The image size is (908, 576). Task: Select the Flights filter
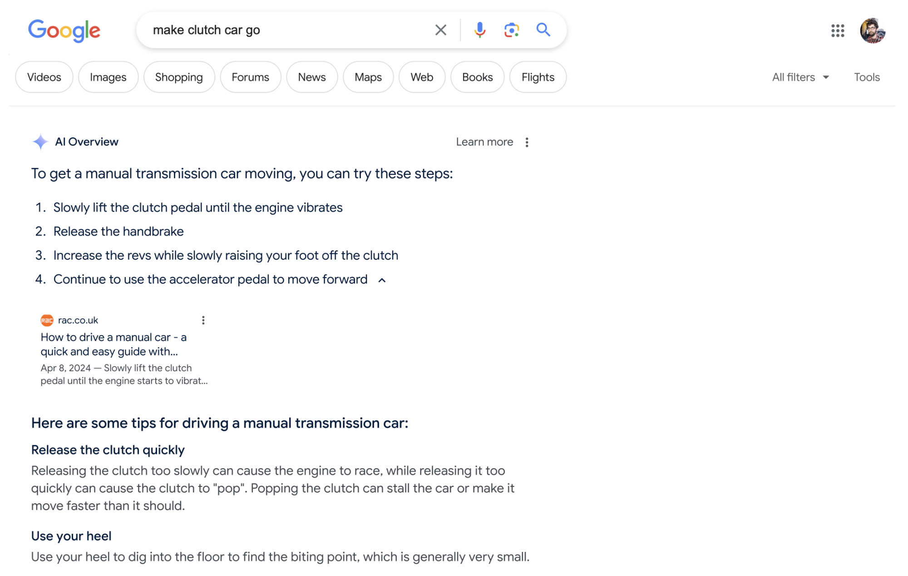click(538, 77)
